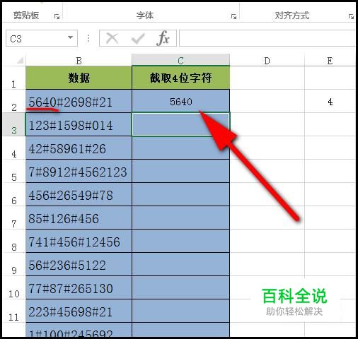Click the Enter checkmark formula icon
This screenshot has height=339, width=358.
tap(138, 38)
